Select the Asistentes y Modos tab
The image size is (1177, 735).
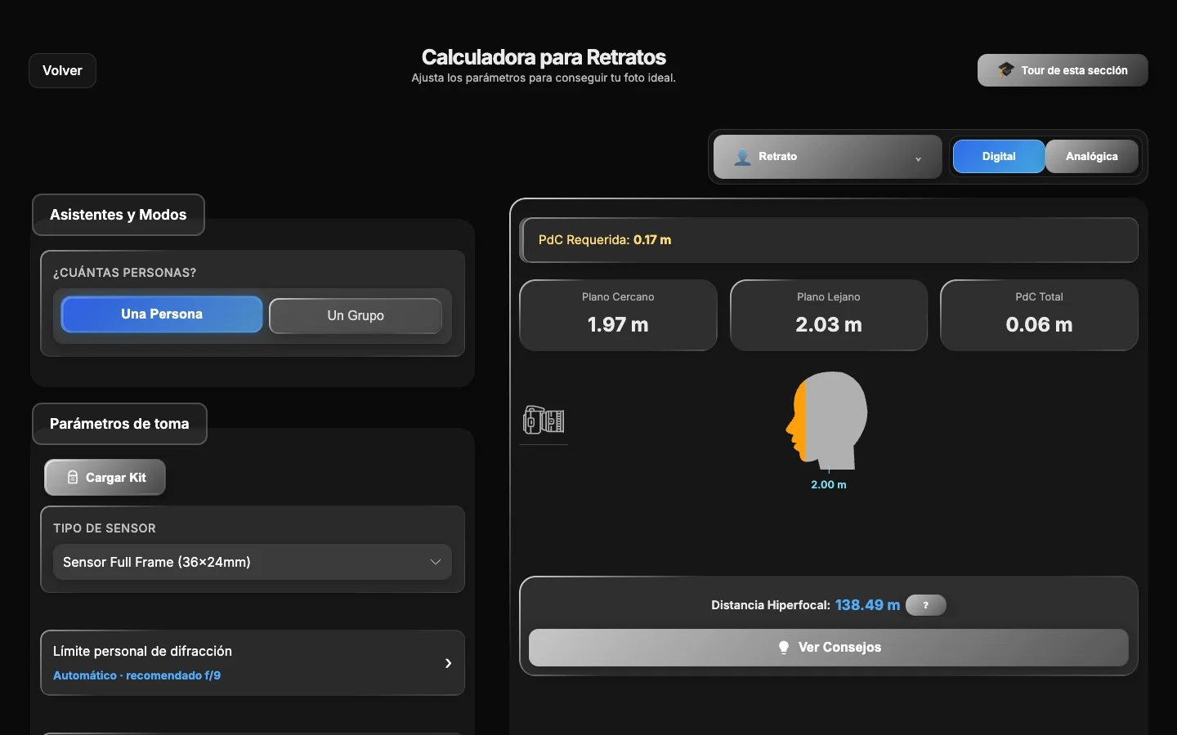click(x=119, y=215)
